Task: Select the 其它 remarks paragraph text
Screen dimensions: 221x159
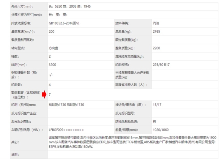Action: pyautogui.click(x=133, y=142)
